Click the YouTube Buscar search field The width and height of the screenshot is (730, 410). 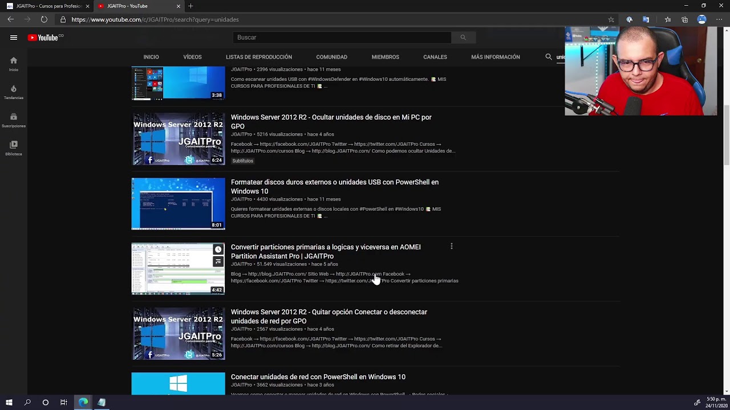(342, 38)
